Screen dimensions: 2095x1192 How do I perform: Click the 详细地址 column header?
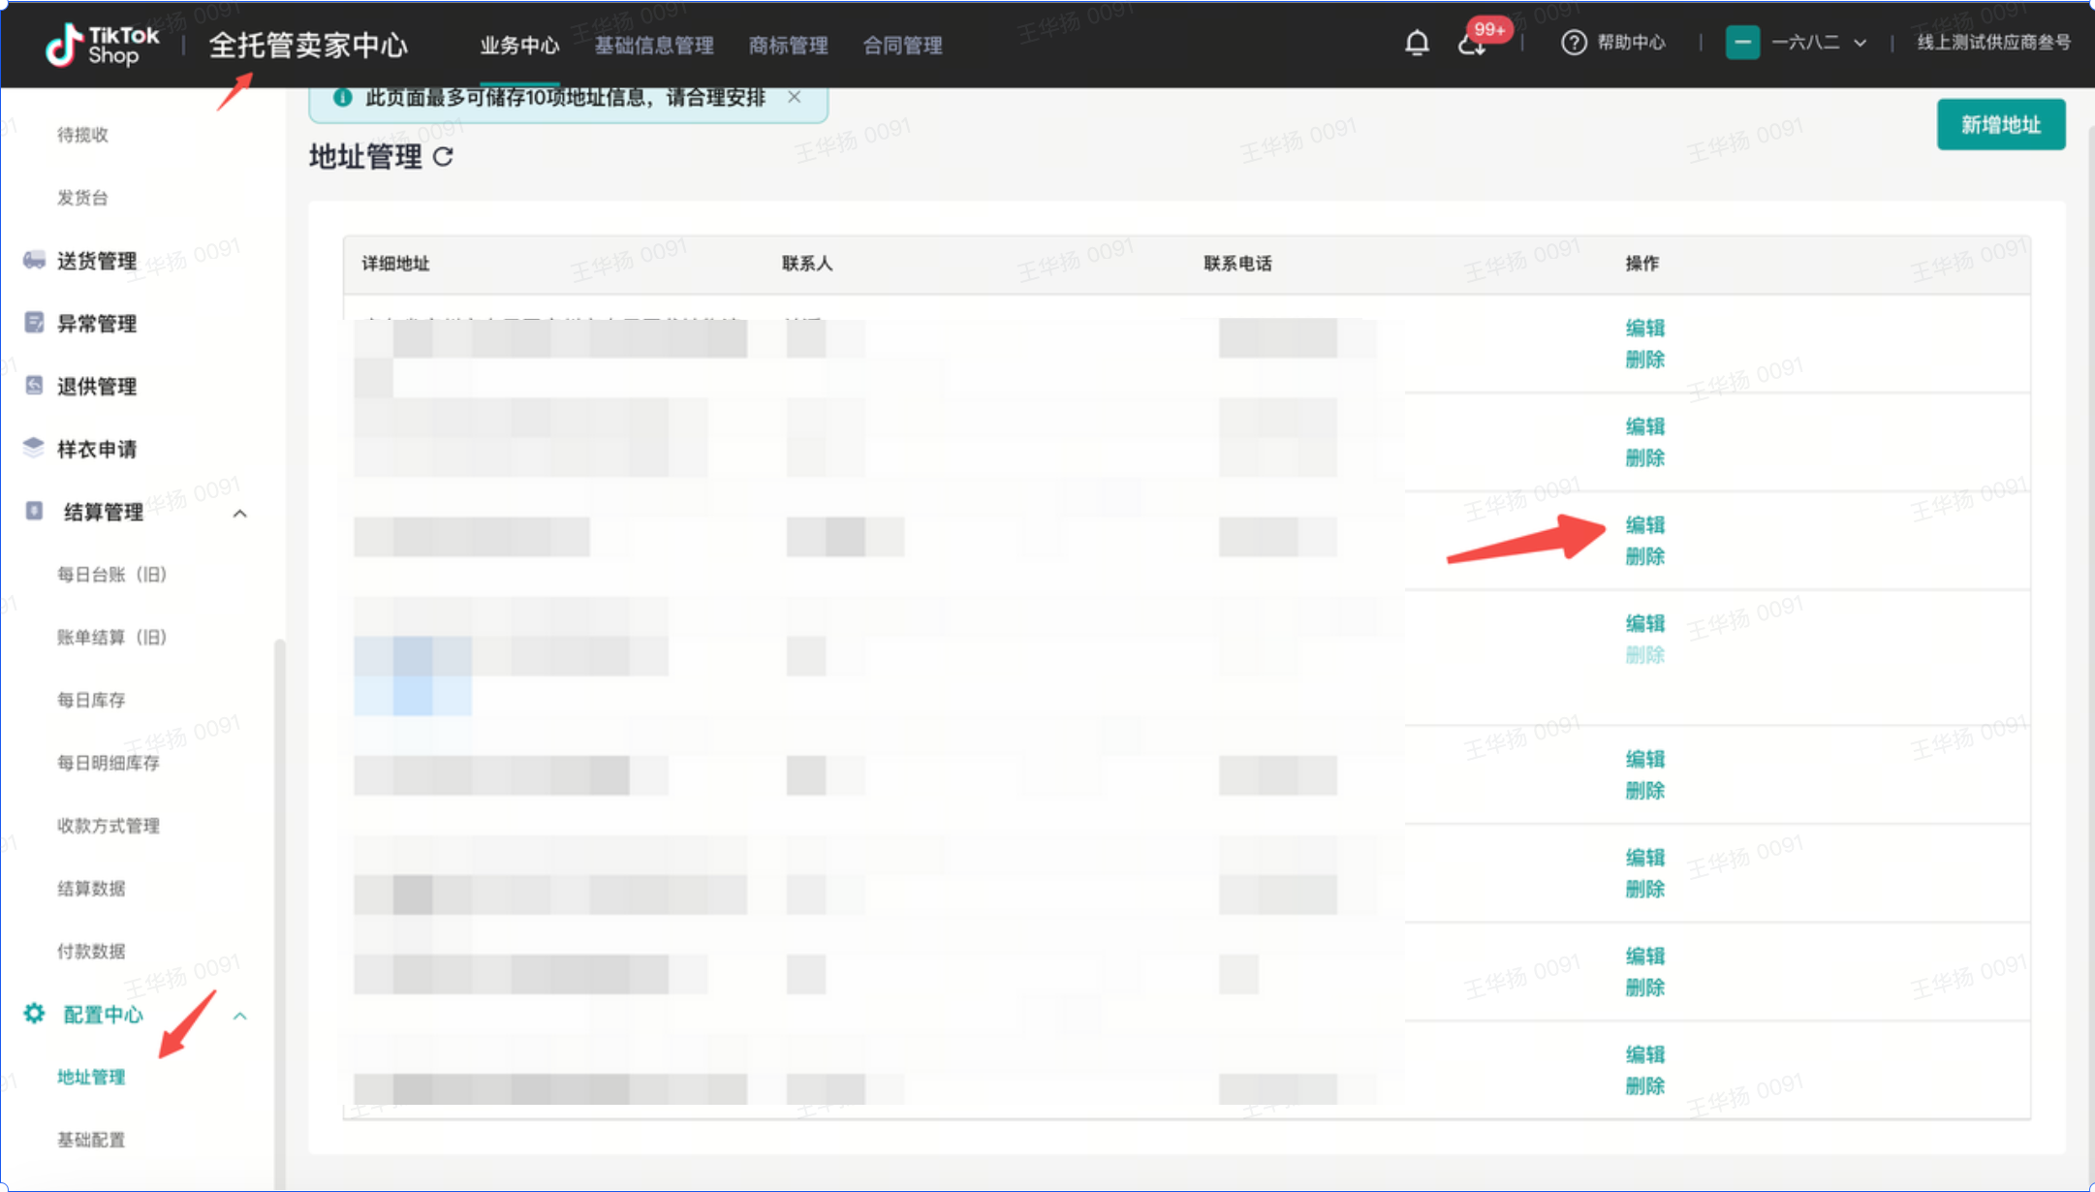tap(395, 264)
